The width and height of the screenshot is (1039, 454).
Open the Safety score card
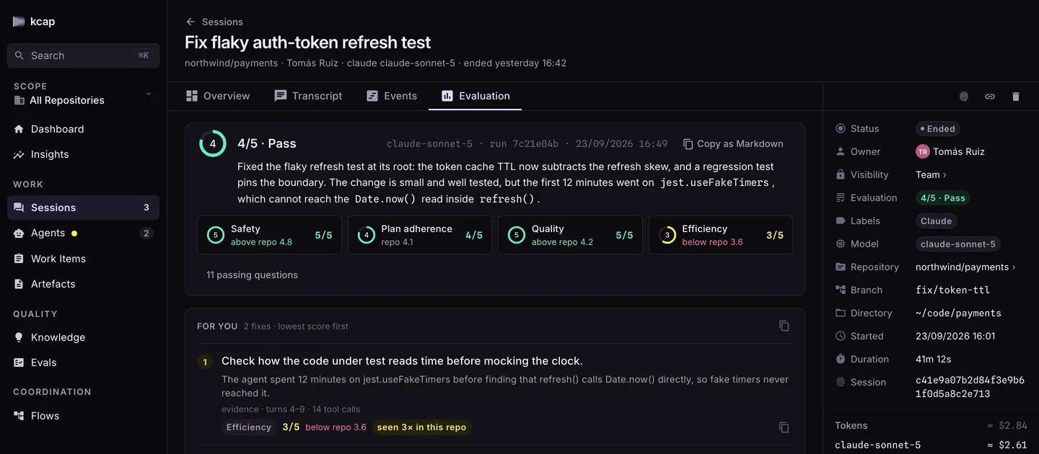pyautogui.click(x=269, y=235)
